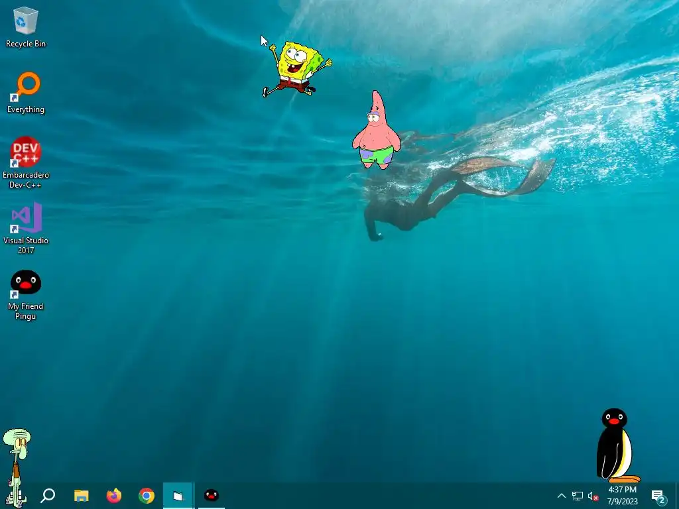Click the Patrick Star desktop character

click(x=376, y=130)
